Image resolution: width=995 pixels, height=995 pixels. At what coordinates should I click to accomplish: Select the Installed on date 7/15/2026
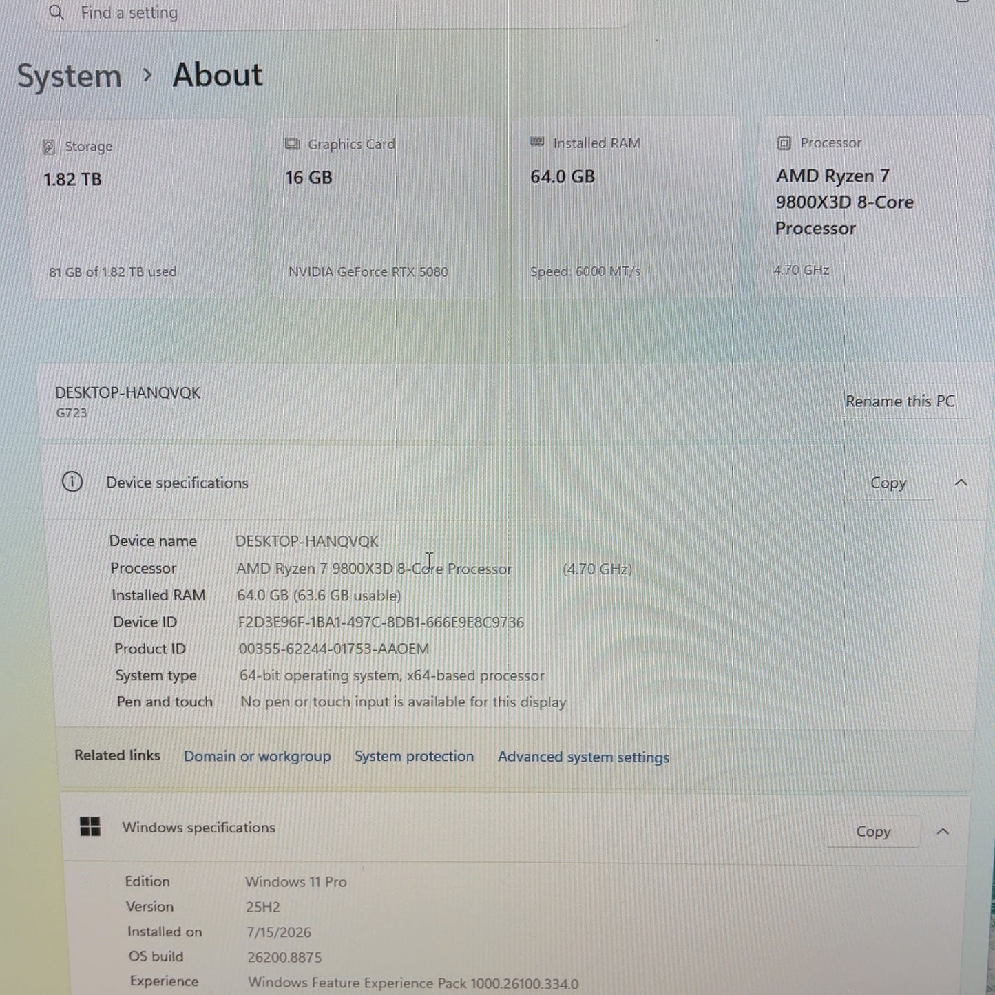coord(279,932)
